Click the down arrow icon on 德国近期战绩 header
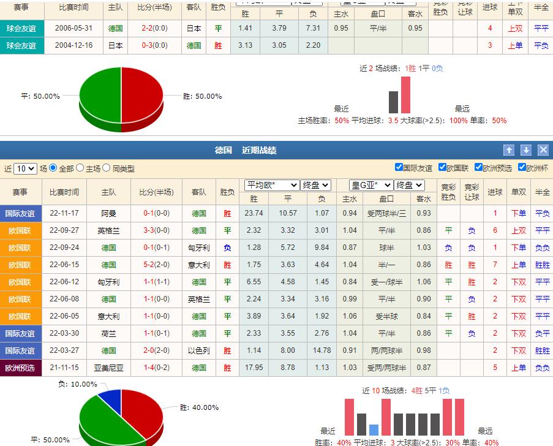This screenshot has width=553, height=446. 526,149
